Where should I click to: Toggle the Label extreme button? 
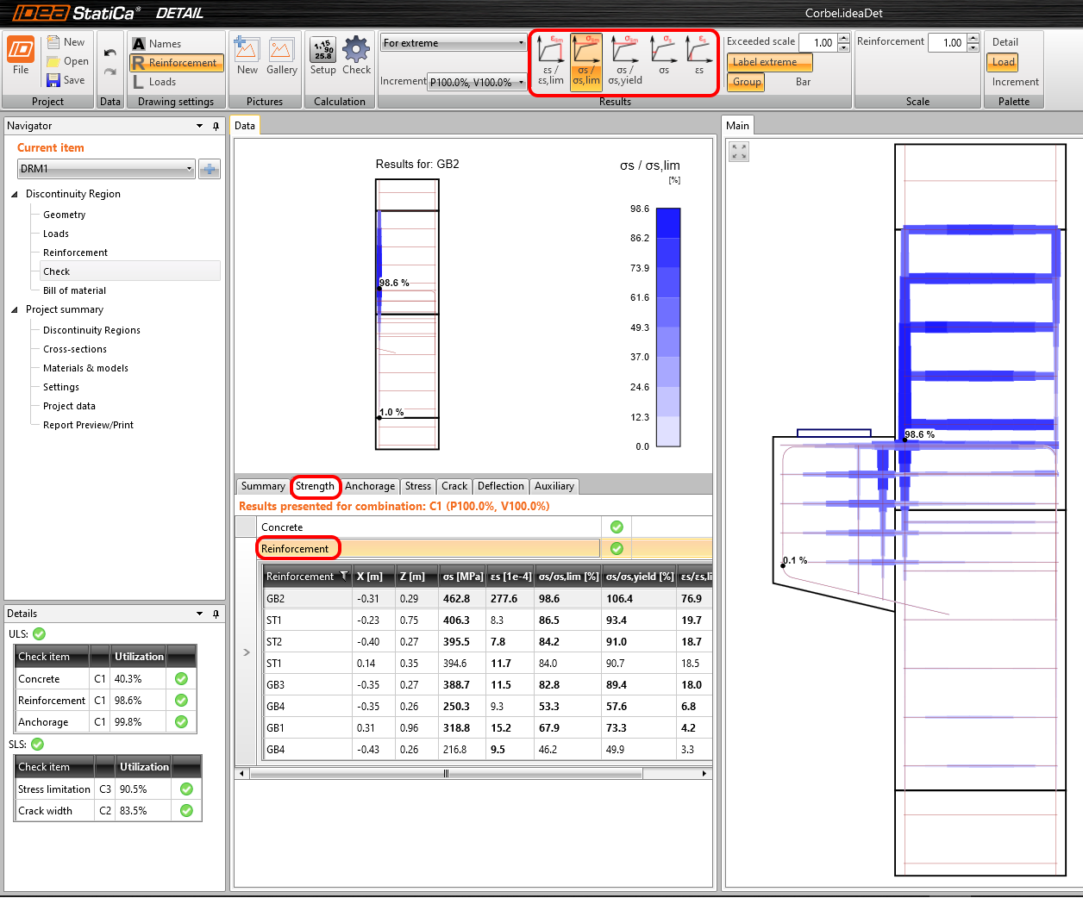[x=769, y=62]
